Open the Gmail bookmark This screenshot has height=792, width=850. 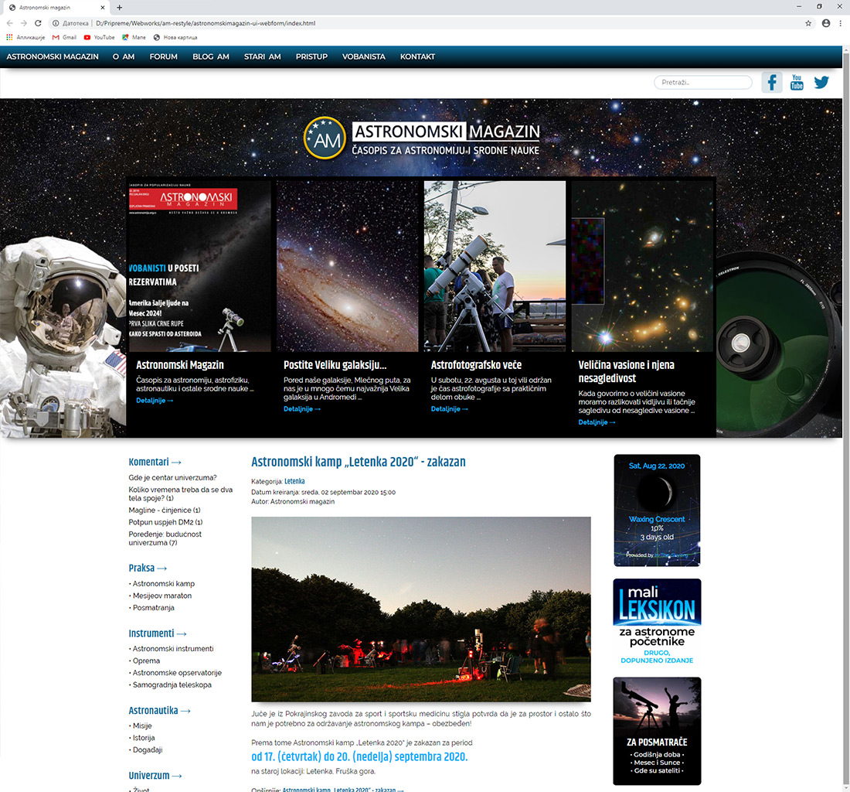(64, 37)
